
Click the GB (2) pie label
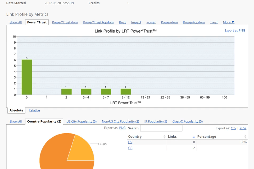click(102, 144)
